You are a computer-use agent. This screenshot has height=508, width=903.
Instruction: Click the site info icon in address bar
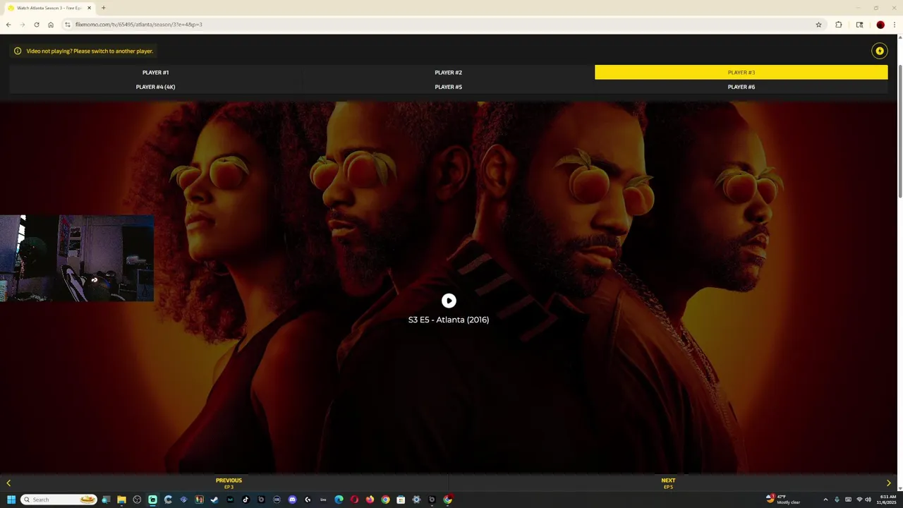68,25
